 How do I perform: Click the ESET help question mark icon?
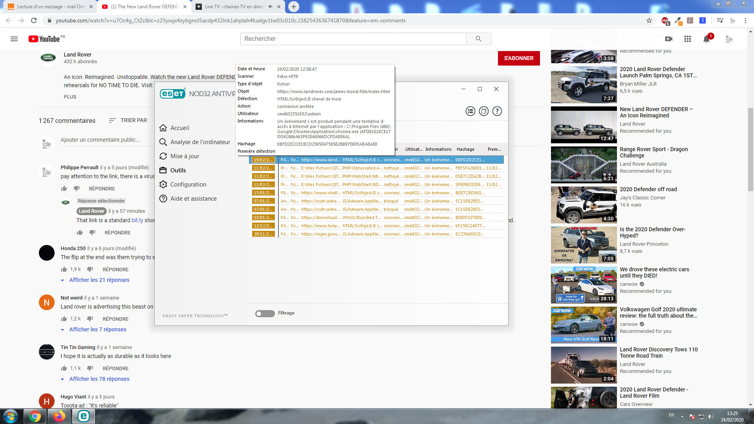(497, 111)
